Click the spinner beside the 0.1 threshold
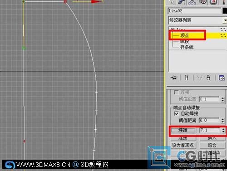 click(222, 99)
